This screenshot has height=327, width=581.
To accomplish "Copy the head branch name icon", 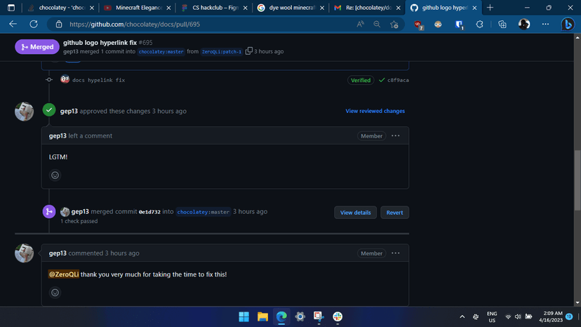I will pos(248,51).
